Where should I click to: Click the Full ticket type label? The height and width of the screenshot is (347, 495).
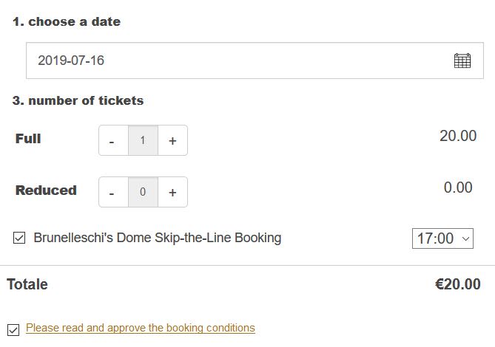pyautogui.click(x=28, y=139)
